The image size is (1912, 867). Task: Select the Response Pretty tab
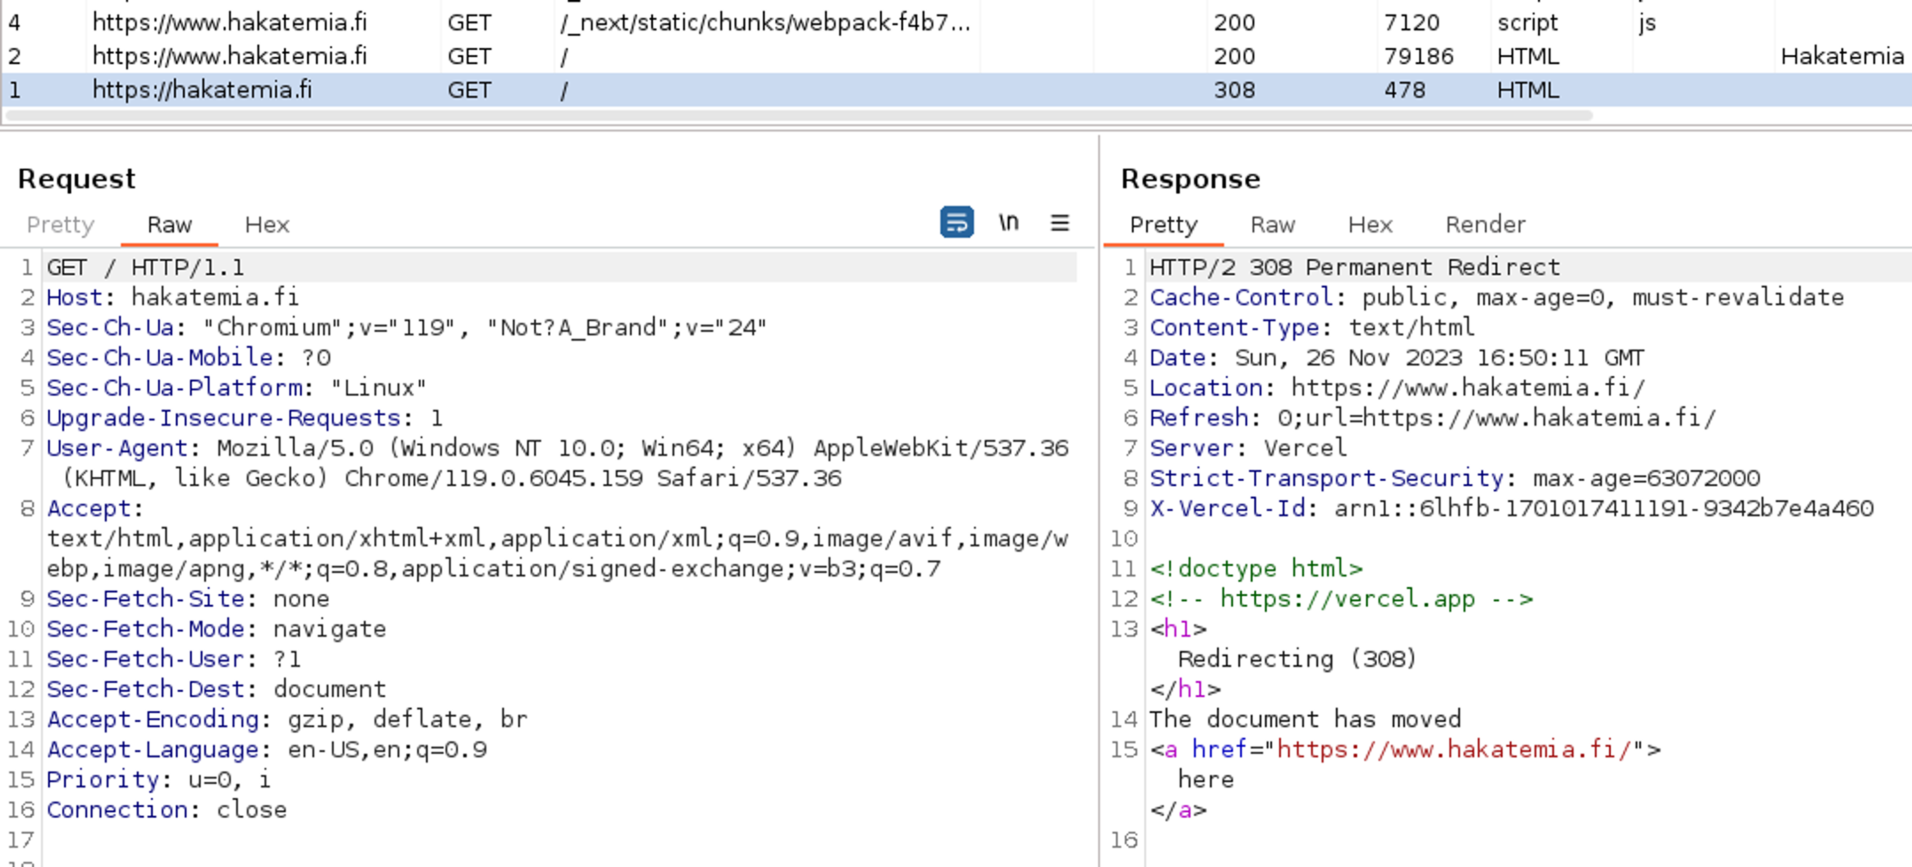(1163, 225)
